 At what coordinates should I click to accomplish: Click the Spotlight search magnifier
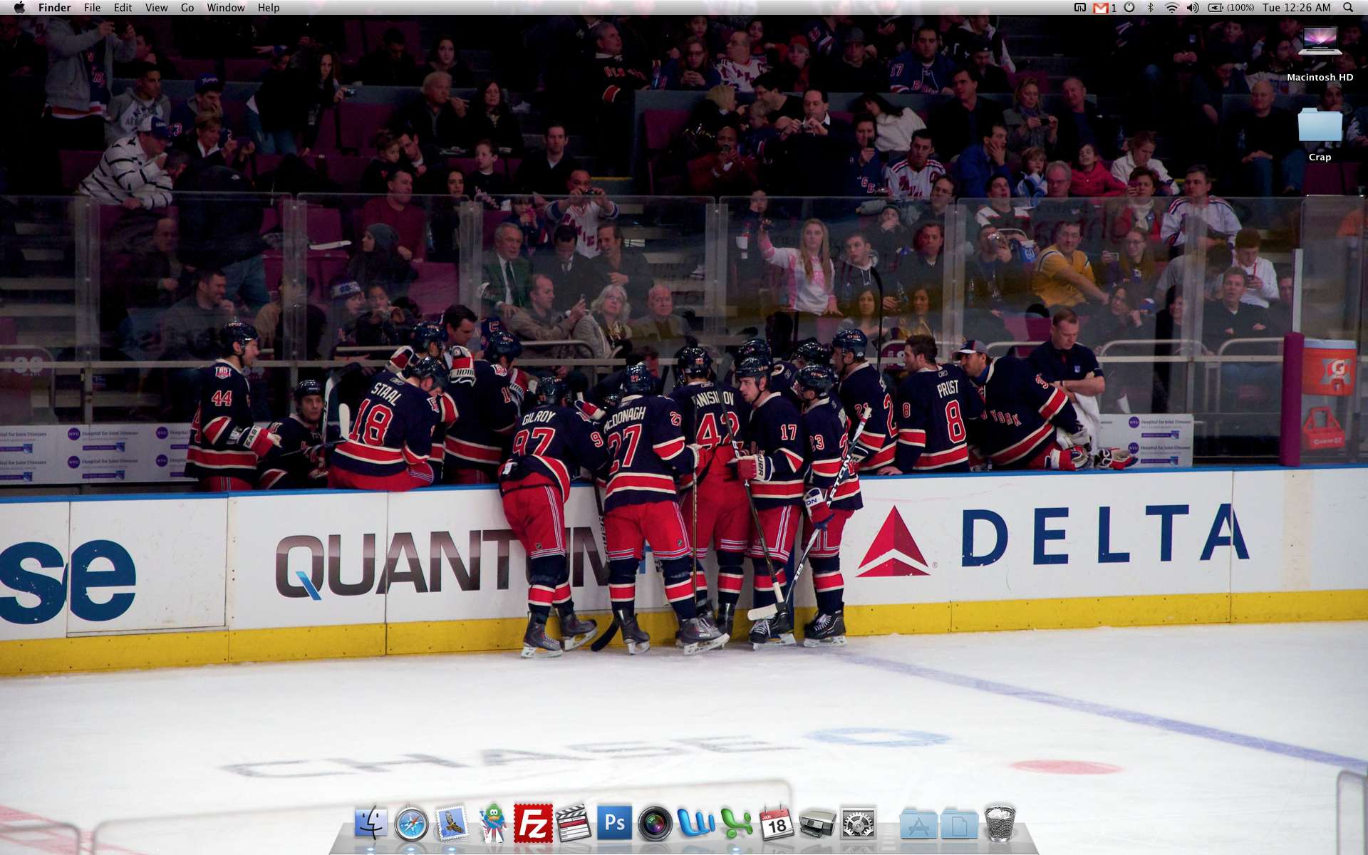[1348, 8]
